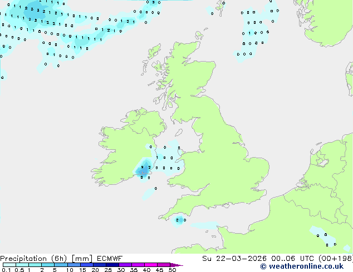
Task: Click the 'Su 22-03-2026' date text
Action: [x=234, y=259]
